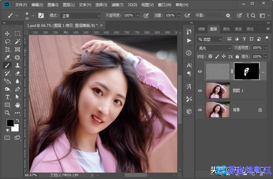The width and height of the screenshot is (273, 179).
Task: Switch to the 路径 panel tab
Action: pyautogui.click(x=250, y=29)
